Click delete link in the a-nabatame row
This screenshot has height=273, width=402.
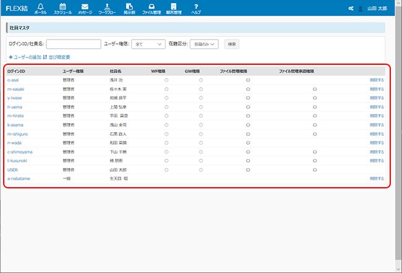377,178
